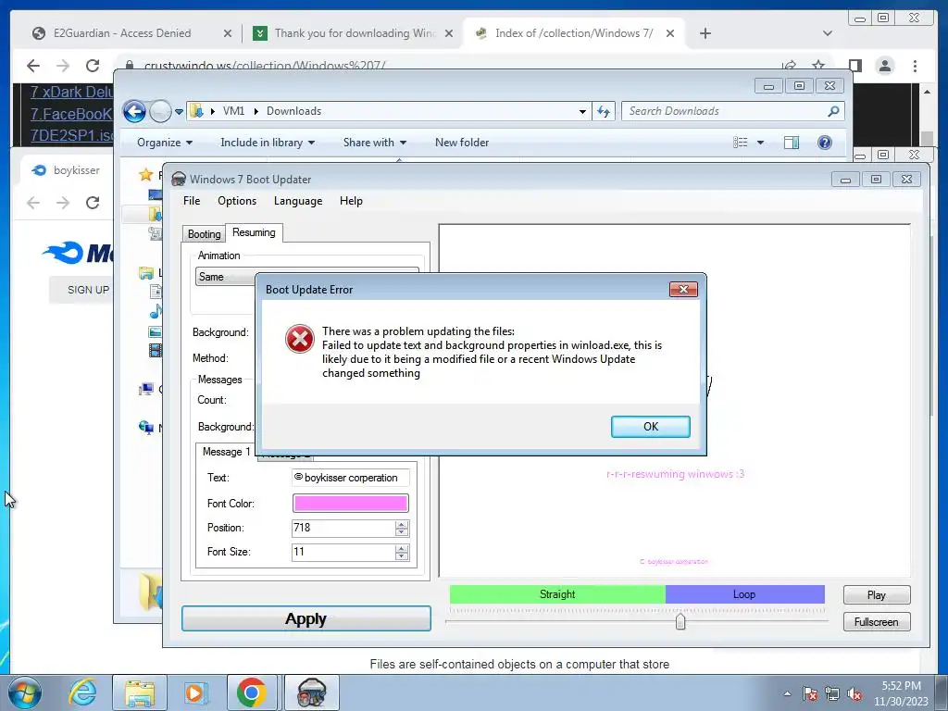Viewport: 948px width, 711px height.
Task: Click the Position value field 718
Action: [x=343, y=528]
